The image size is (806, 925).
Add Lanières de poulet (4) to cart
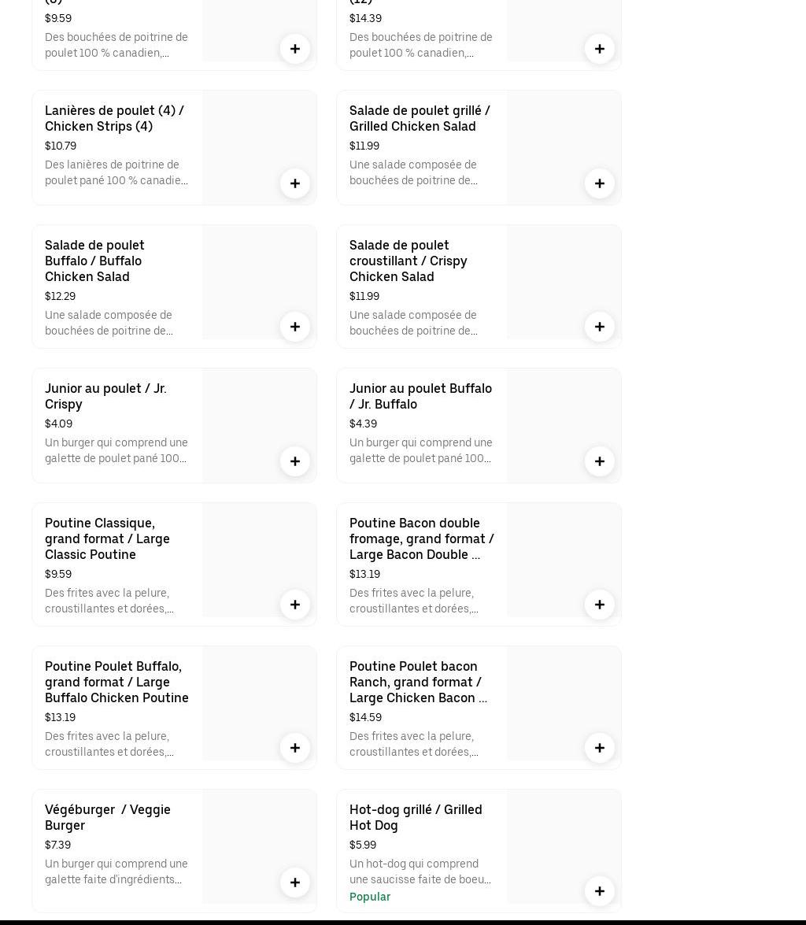point(295,183)
